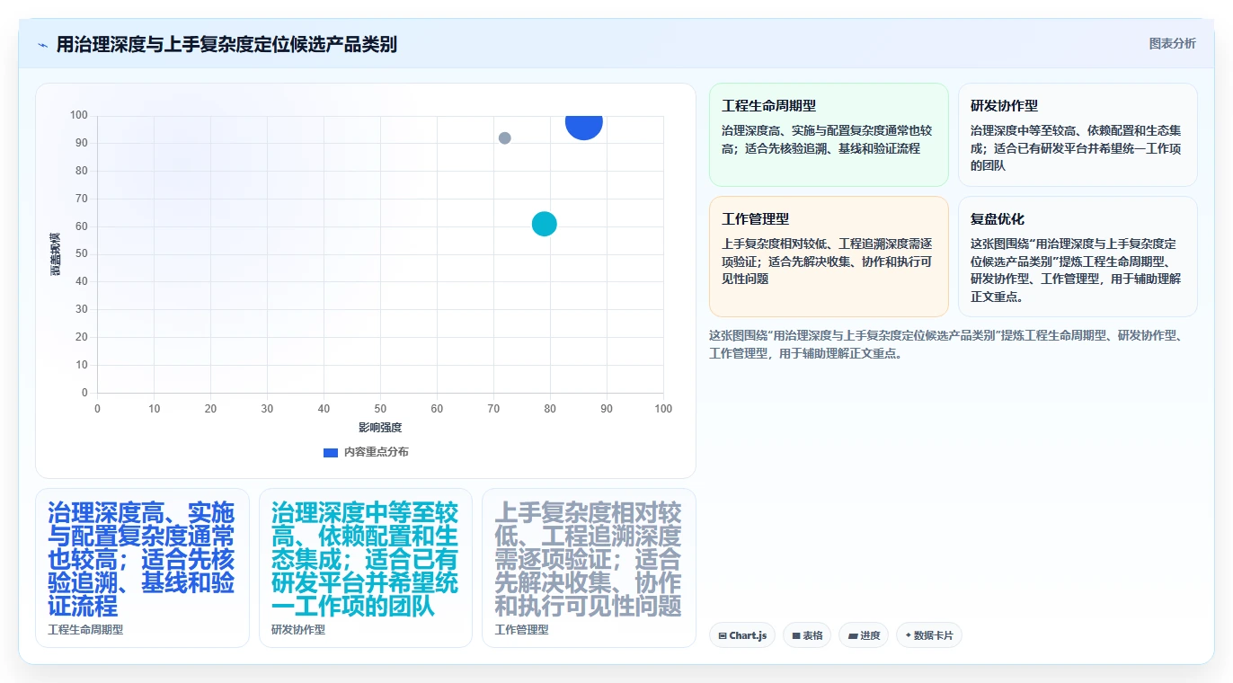Click the 影响强度 x-axis title

pos(380,428)
